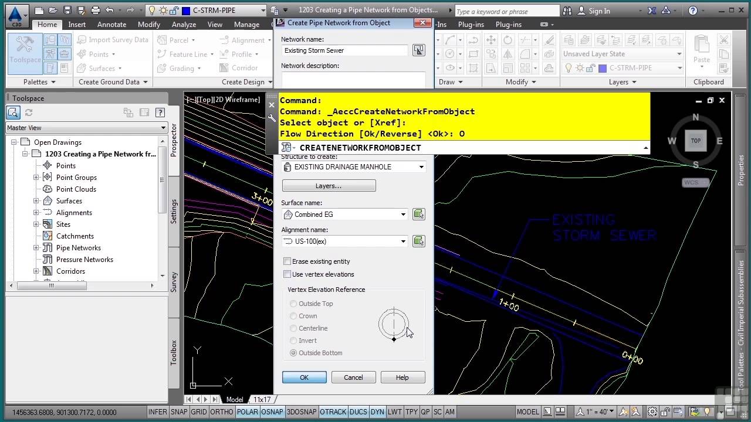
Task: Click the Move tool in Modify panel
Action: (x=492, y=40)
